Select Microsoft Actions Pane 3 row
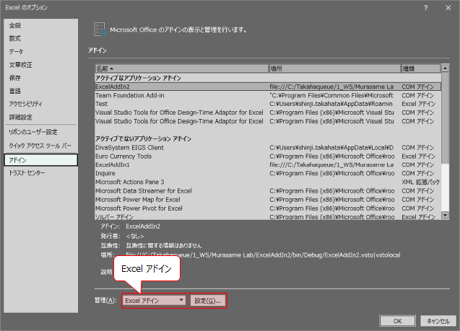This screenshot has height=331, width=460. (x=268, y=182)
